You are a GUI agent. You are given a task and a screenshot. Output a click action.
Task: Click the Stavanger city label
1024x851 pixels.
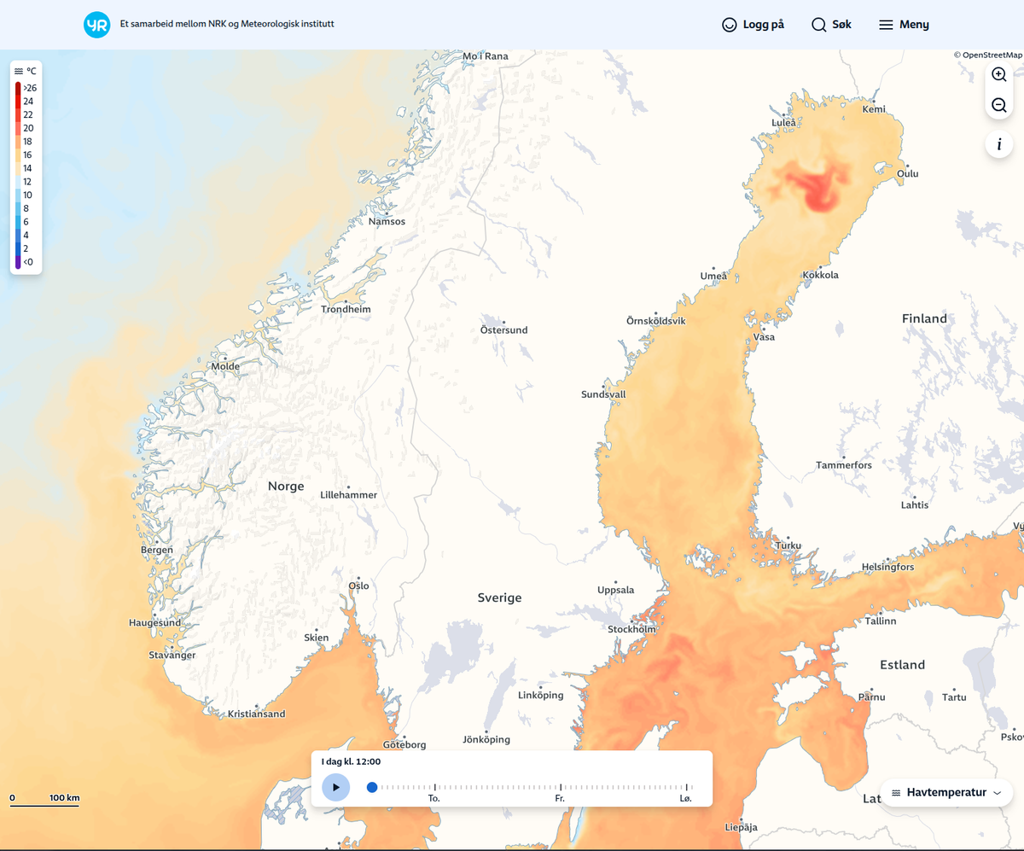[x=173, y=655]
